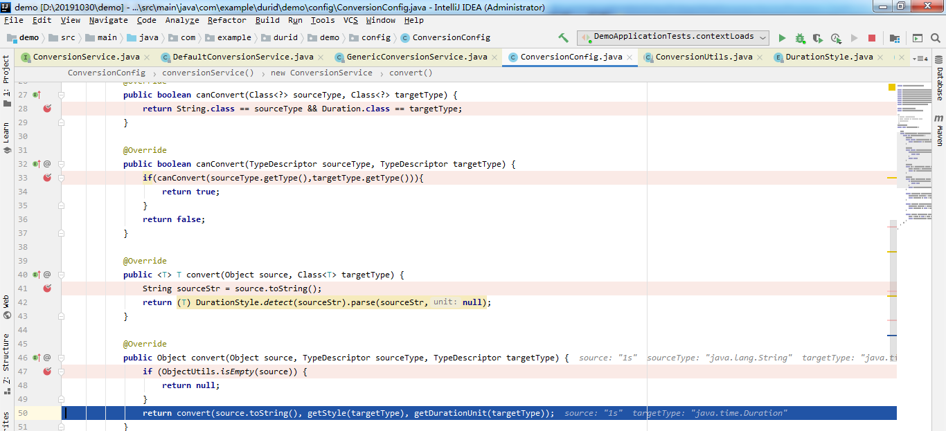Click override gutter icon on line 27
The image size is (946, 431).
[36, 95]
